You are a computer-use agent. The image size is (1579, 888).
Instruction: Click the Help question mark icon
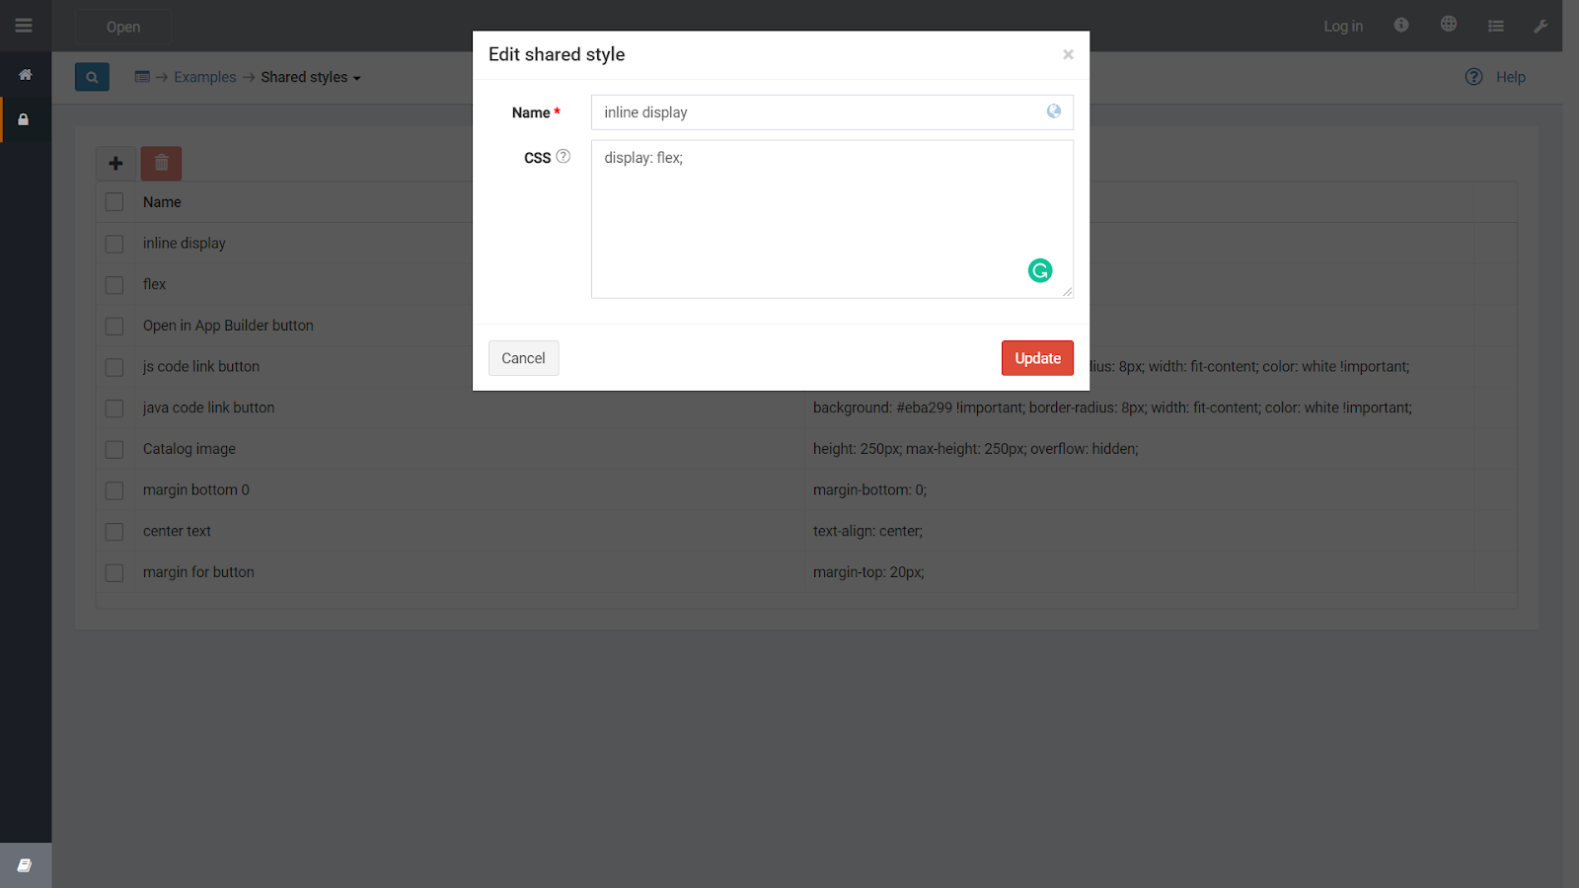pyautogui.click(x=1473, y=77)
